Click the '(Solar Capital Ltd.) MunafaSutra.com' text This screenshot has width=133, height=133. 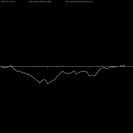click(79, 2)
